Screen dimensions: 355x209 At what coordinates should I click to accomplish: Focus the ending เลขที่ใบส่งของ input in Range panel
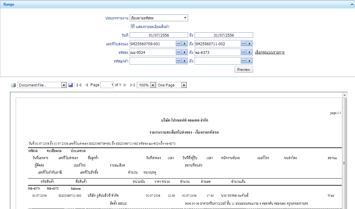218,44
